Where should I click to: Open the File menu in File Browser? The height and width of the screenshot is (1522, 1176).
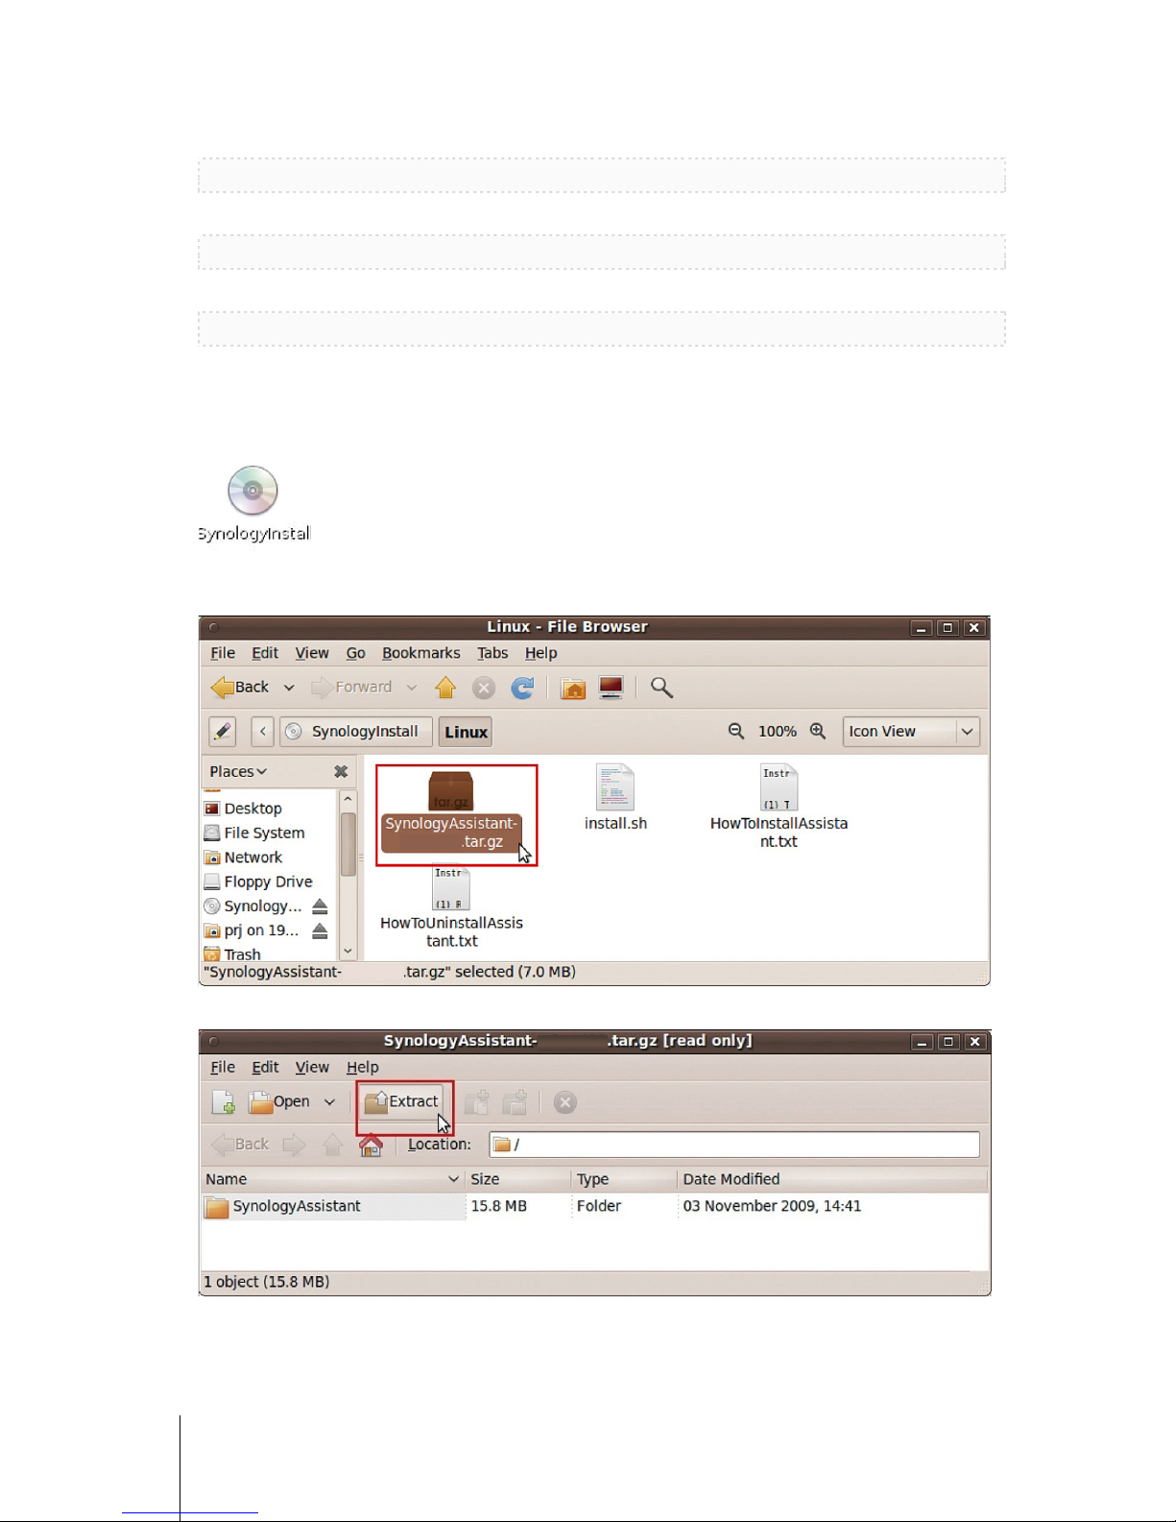(223, 653)
